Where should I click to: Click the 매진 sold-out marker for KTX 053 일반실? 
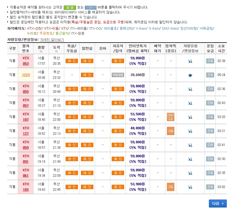pos(87,61)
